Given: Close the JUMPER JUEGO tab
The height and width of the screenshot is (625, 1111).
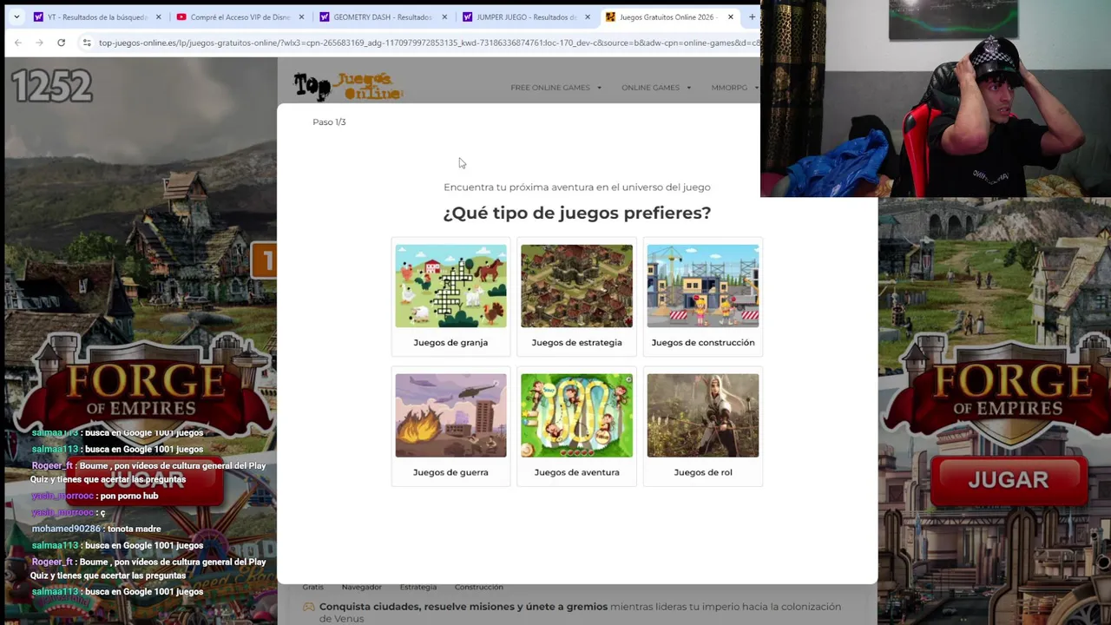Looking at the screenshot, I should (x=587, y=16).
